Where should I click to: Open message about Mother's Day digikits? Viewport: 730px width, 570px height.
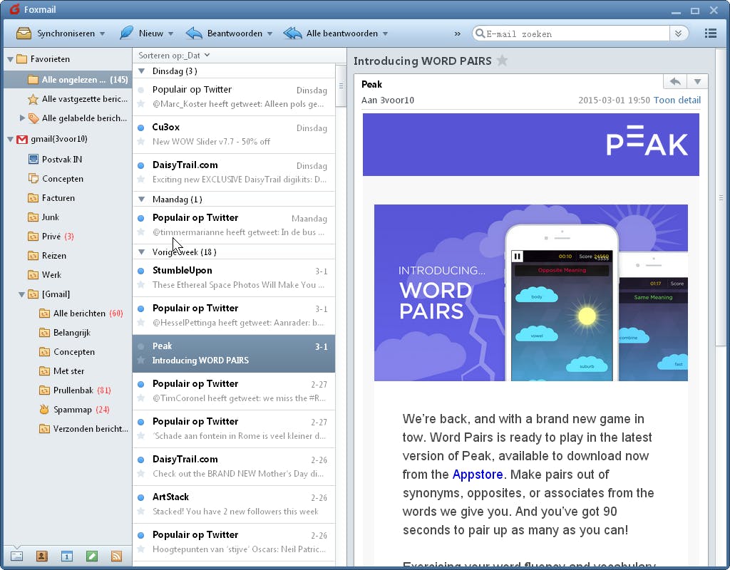click(234, 466)
